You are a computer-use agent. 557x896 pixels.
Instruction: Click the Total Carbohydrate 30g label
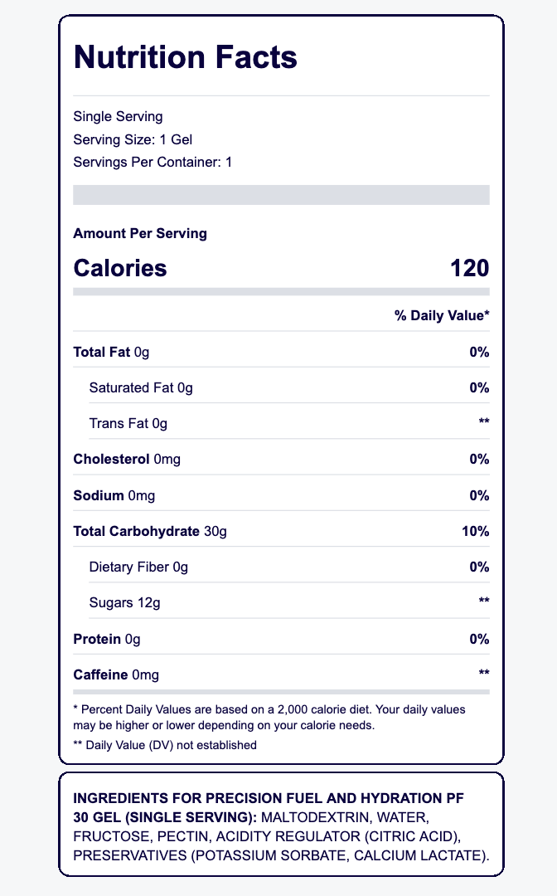(x=149, y=532)
